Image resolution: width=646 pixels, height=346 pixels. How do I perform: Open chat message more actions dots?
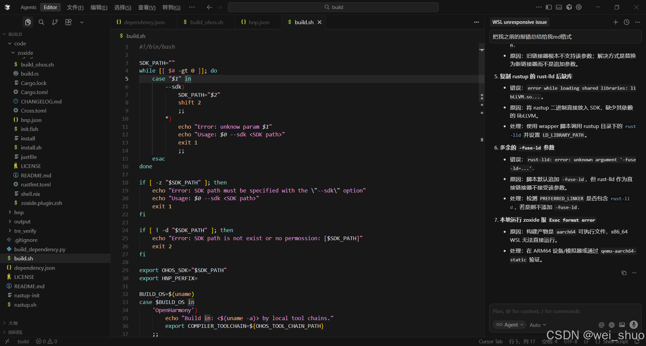coord(634,273)
